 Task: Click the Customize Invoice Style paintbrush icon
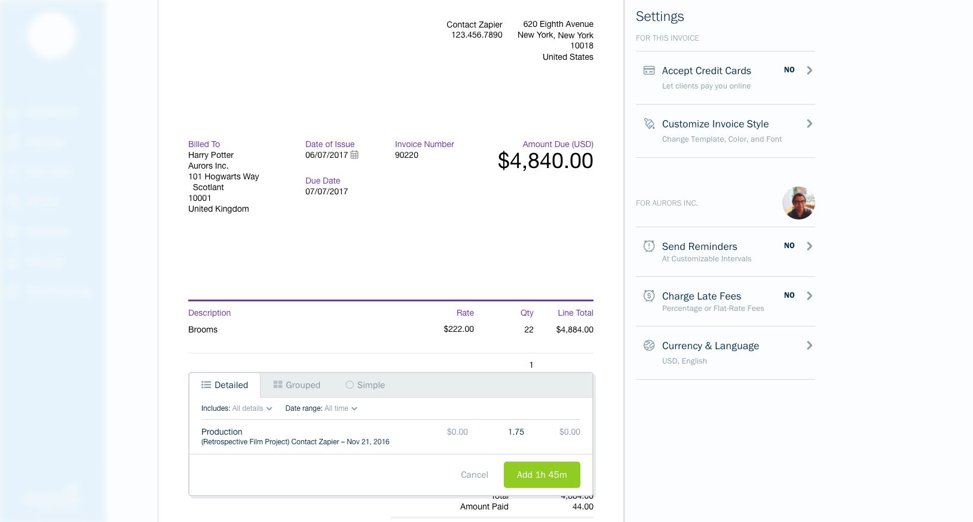click(x=648, y=124)
